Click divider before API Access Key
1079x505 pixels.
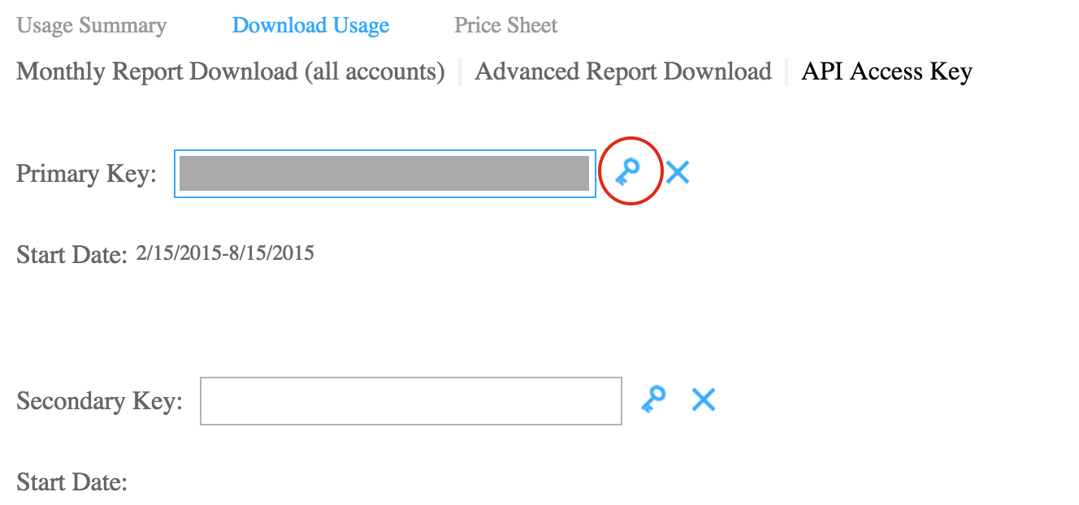(786, 71)
